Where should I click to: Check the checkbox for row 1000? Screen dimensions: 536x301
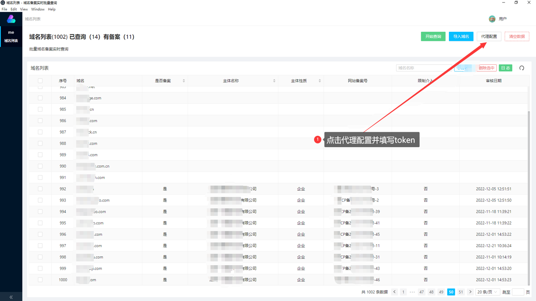(40, 280)
